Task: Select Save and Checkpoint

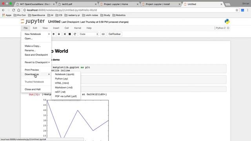Action: point(36,55)
